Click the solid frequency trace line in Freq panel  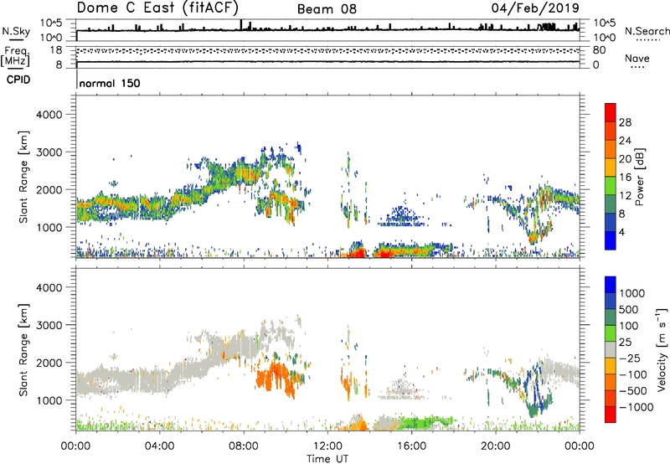point(327,62)
